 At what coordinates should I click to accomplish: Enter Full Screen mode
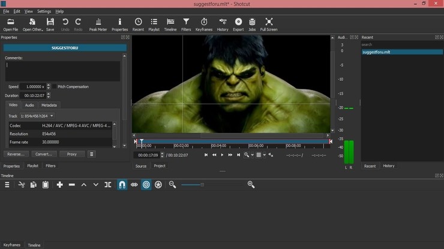point(269,25)
